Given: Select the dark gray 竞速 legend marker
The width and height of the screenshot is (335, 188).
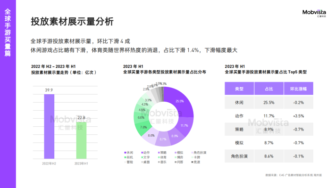Looking at the screenshot, I should pyautogui.click(x=193, y=162).
